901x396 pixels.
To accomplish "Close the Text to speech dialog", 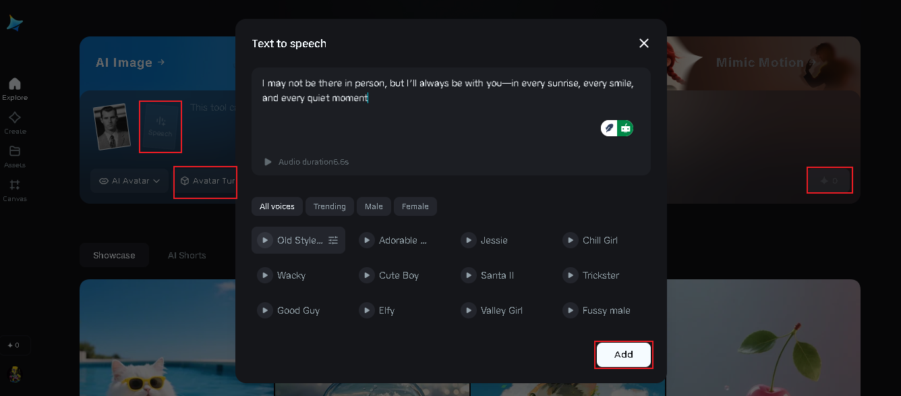I will tap(644, 43).
